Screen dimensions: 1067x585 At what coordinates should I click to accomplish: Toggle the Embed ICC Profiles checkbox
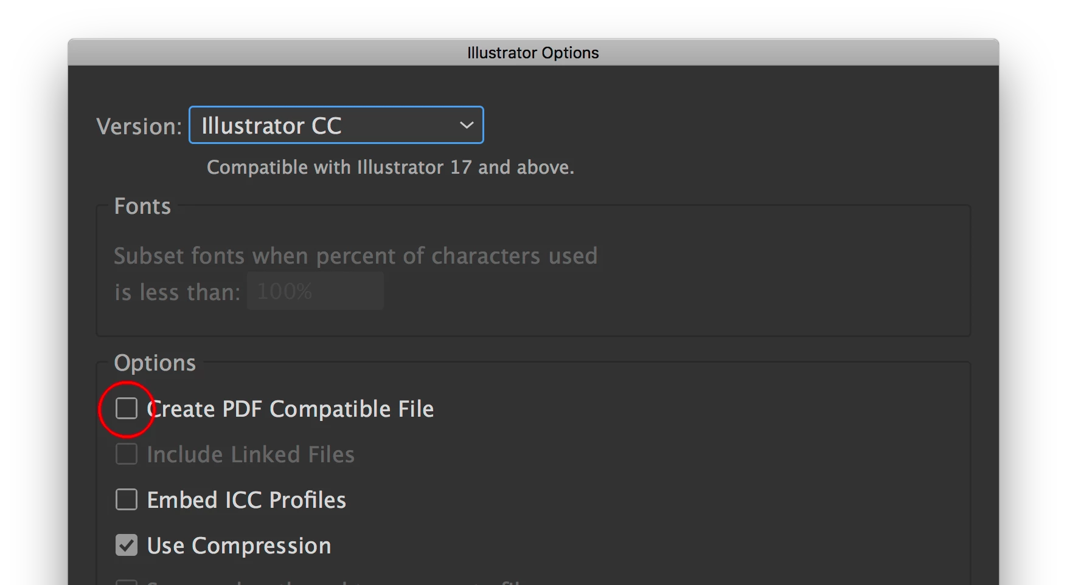click(x=127, y=499)
